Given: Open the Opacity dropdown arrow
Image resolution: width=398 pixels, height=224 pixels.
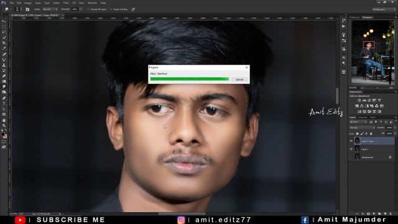Looking at the screenshot, I should pos(396,128).
